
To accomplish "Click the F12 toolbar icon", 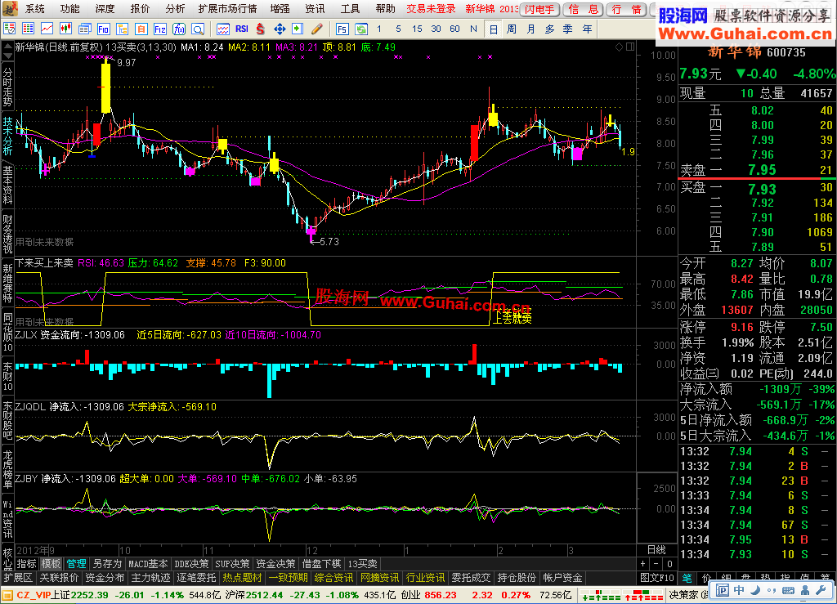I will 159,29.
